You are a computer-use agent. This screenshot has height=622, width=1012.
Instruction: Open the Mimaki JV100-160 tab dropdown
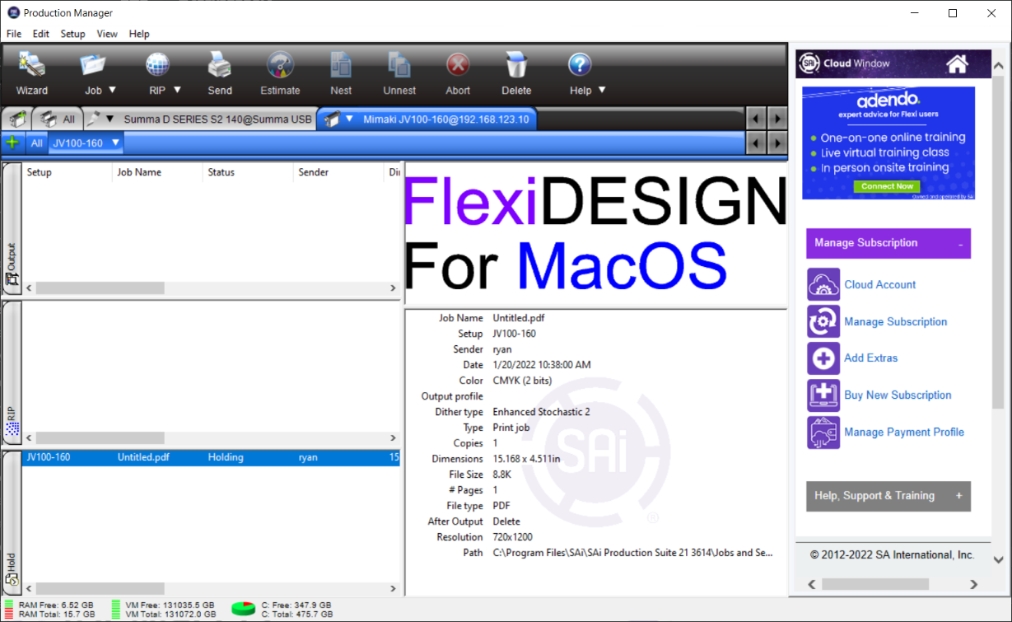349,118
